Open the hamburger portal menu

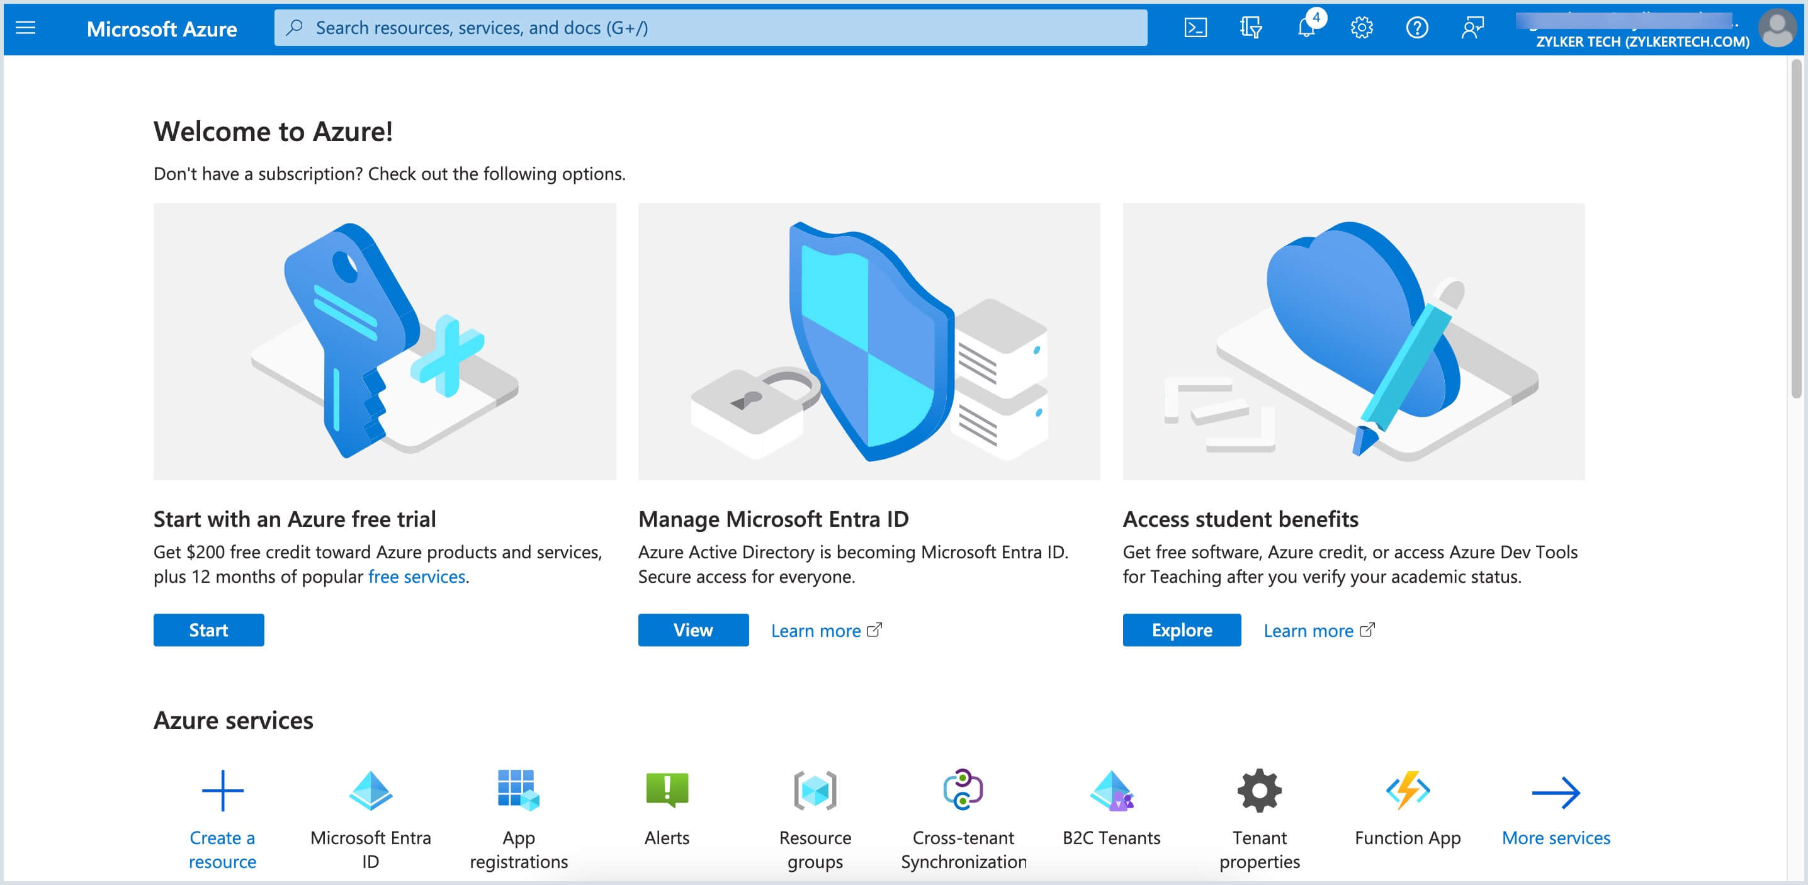[x=25, y=28]
